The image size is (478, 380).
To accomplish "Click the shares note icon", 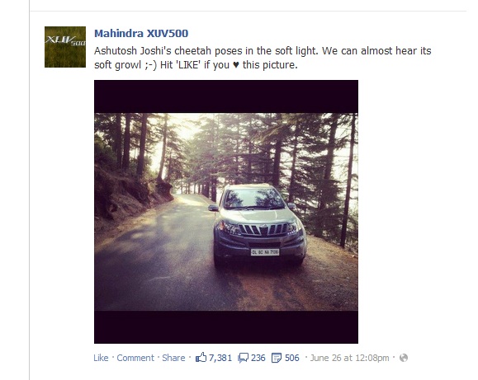I will point(277,358).
